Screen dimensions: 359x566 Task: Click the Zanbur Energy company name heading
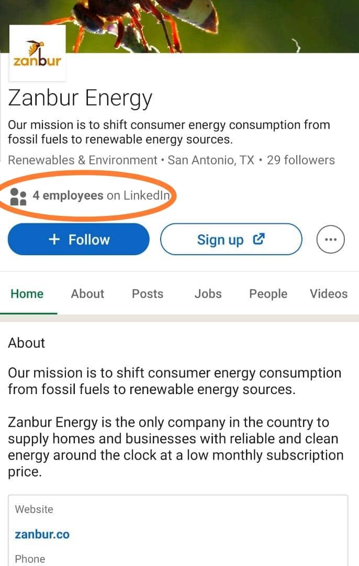point(80,98)
